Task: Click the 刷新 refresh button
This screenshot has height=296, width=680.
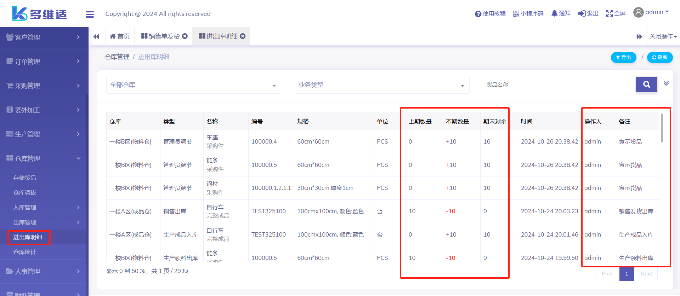Action: [659, 57]
